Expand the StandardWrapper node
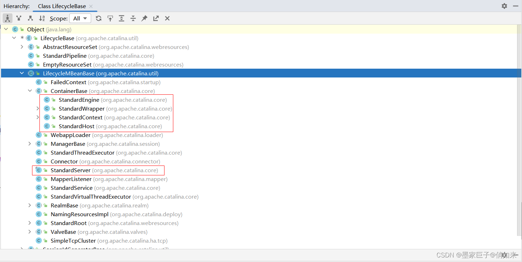This screenshot has height=262, width=522. [38, 108]
